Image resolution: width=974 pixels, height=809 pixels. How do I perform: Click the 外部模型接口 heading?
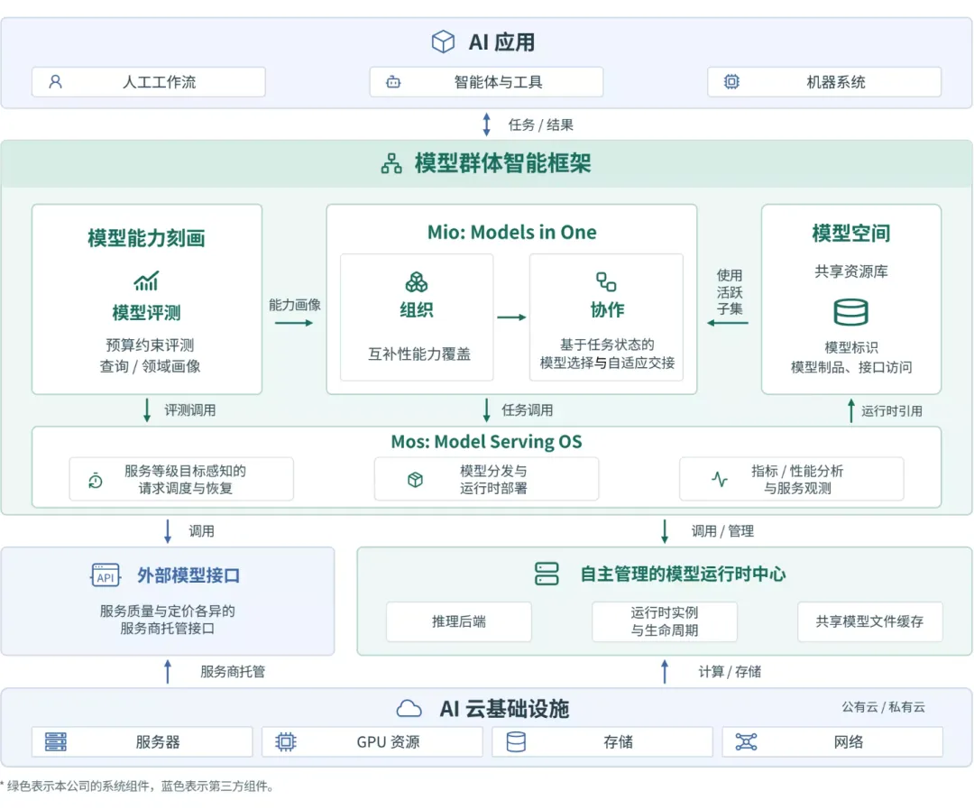tap(188, 575)
